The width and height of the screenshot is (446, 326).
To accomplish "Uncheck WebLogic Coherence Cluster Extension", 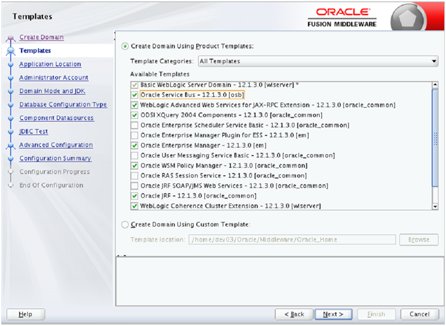I will coord(134,206).
